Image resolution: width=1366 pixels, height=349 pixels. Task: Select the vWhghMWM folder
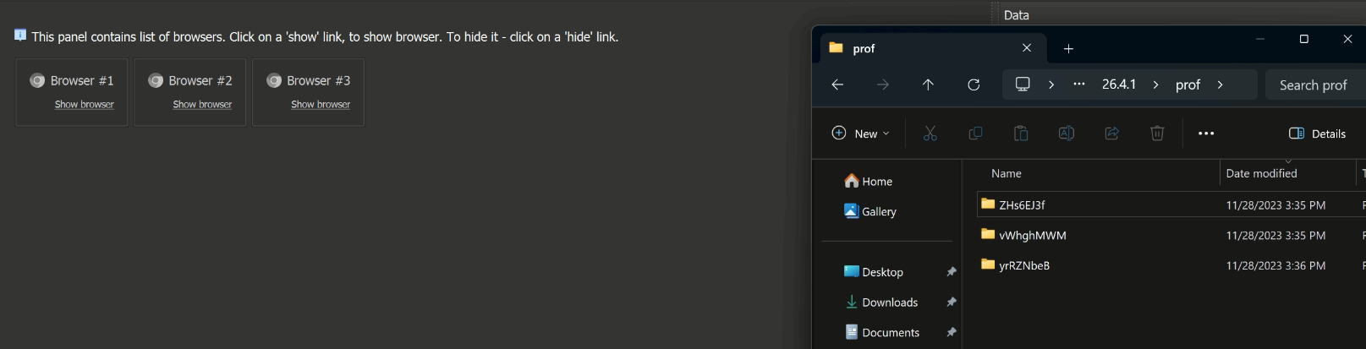[x=1033, y=235]
